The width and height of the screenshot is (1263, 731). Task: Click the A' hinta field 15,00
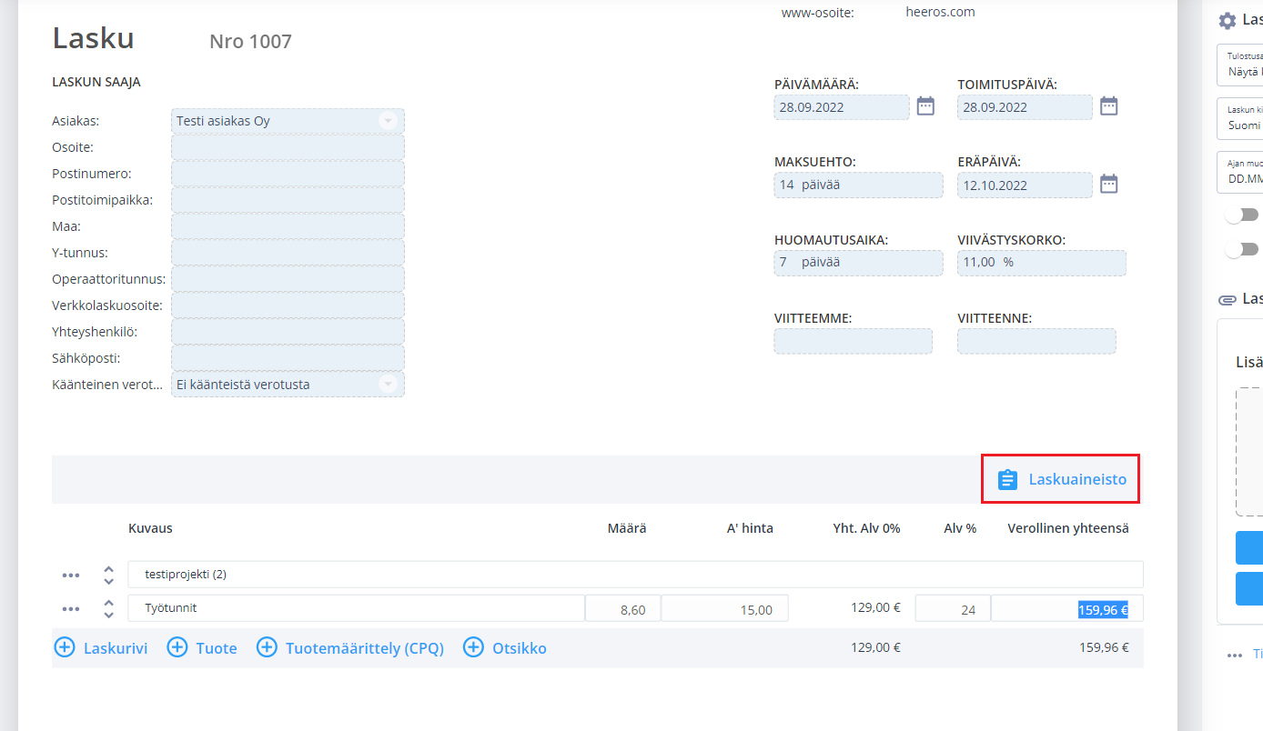click(x=725, y=609)
